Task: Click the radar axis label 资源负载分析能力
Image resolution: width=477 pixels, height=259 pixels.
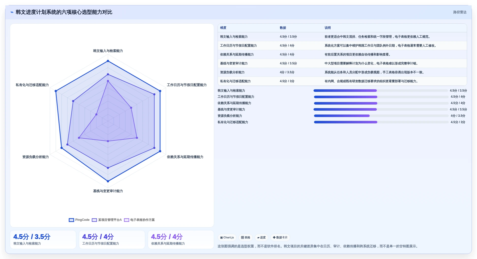Action: click(36, 157)
